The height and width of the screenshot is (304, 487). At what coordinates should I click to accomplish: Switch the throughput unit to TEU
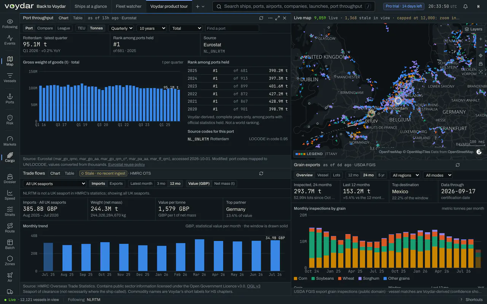[81, 28]
